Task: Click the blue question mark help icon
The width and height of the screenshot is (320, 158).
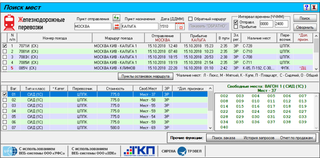Action: coord(306,7)
